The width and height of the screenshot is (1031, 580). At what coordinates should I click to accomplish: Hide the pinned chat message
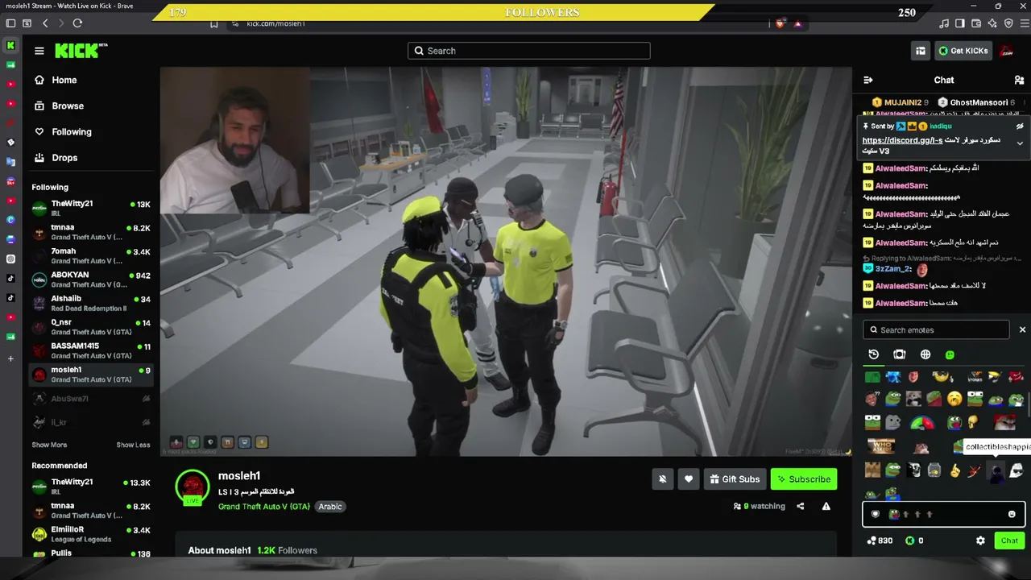[x=1020, y=126]
